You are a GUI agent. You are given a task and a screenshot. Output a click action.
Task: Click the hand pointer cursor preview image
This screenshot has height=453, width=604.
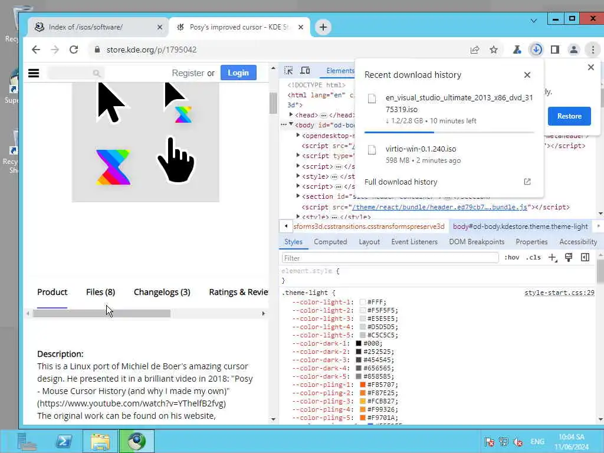pos(176,159)
